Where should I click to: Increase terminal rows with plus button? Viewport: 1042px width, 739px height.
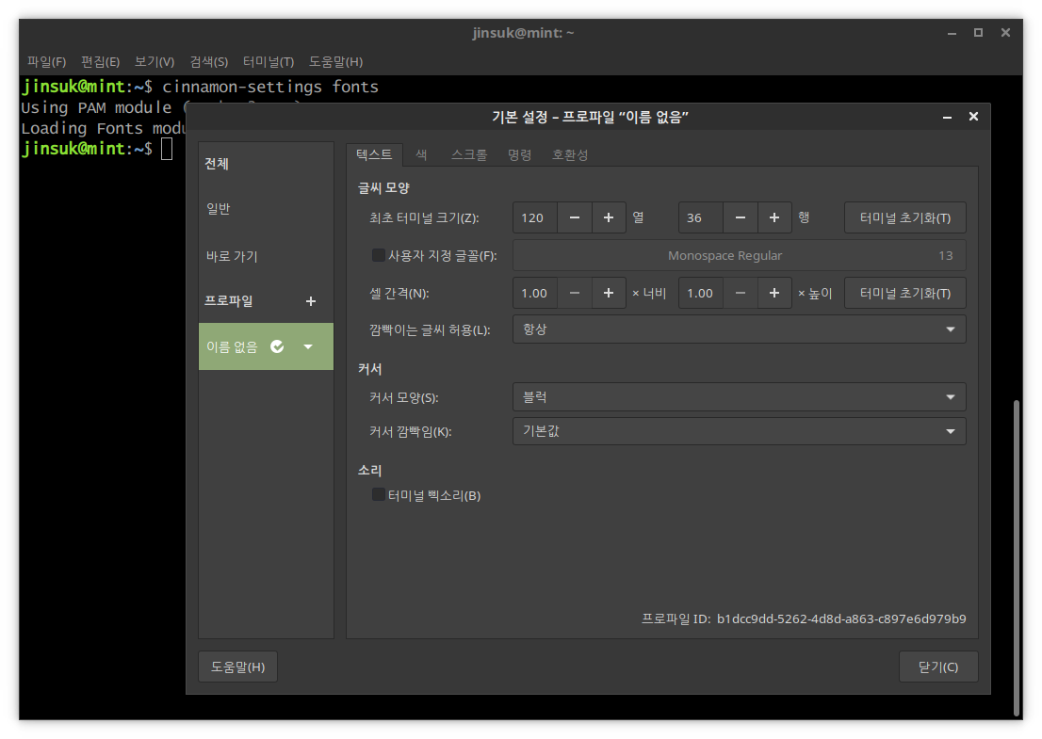[x=774, y=217]
